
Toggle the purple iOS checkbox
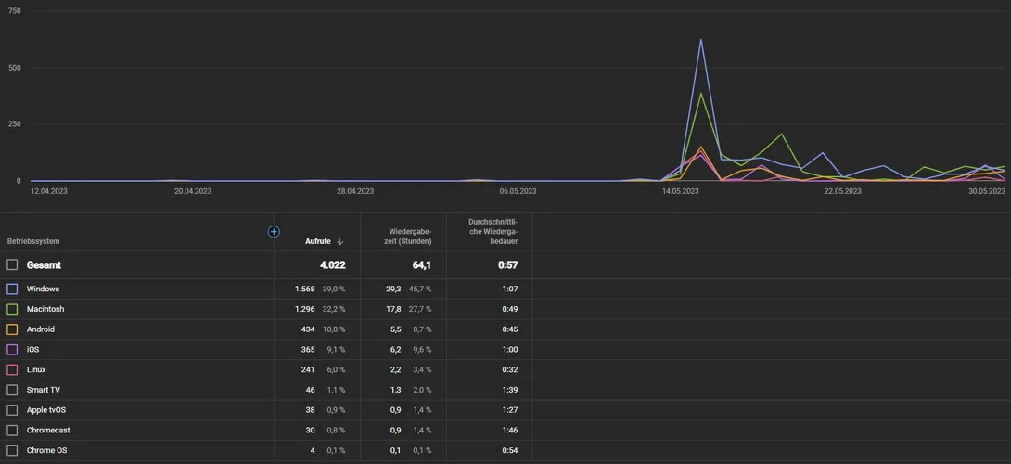[12, 349]
